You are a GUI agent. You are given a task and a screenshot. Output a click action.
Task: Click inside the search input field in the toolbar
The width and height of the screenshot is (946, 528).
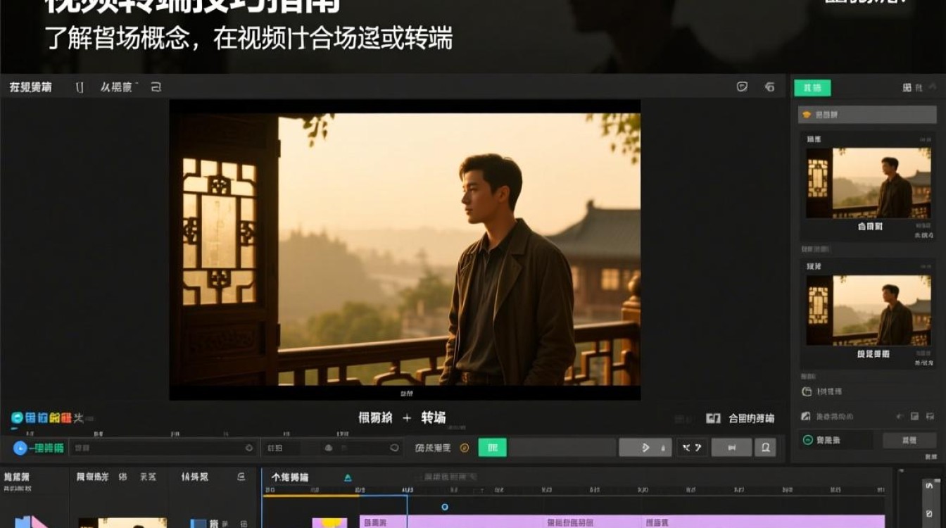click(x=162, y=446)
